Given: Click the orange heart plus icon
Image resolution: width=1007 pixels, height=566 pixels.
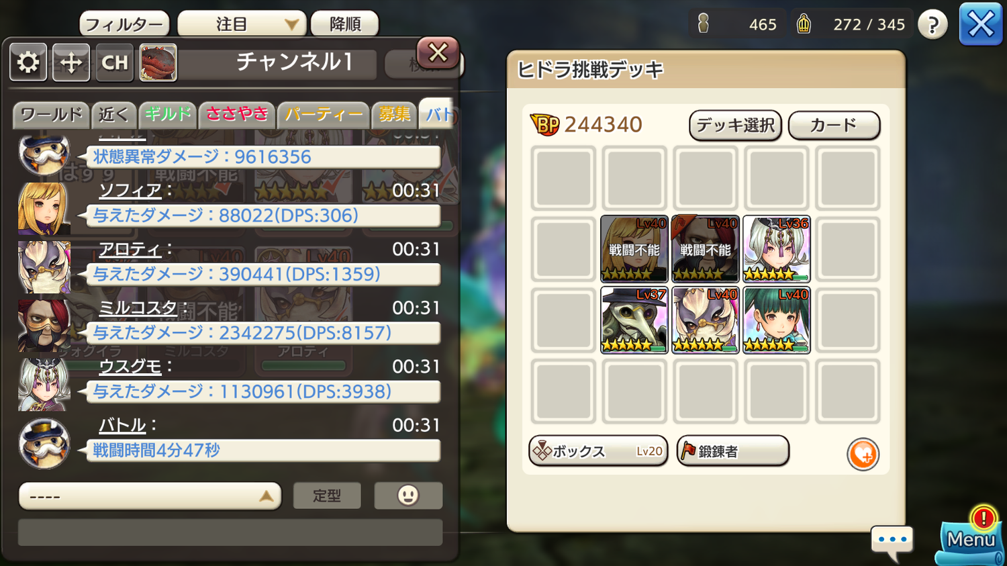Looking at the screenshot, I should tap(863, 455).
